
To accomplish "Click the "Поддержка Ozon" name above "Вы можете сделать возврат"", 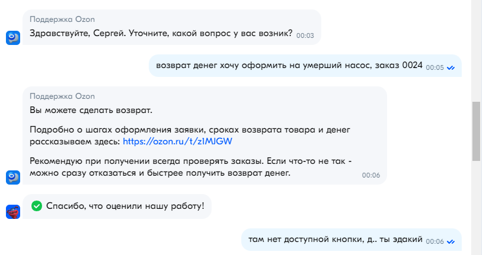I will coord(62,96).
